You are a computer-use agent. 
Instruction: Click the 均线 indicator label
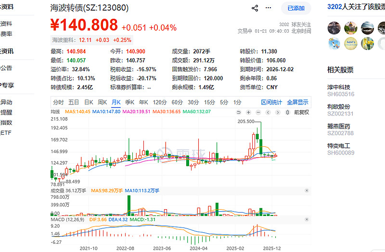(x=55, y=112)
